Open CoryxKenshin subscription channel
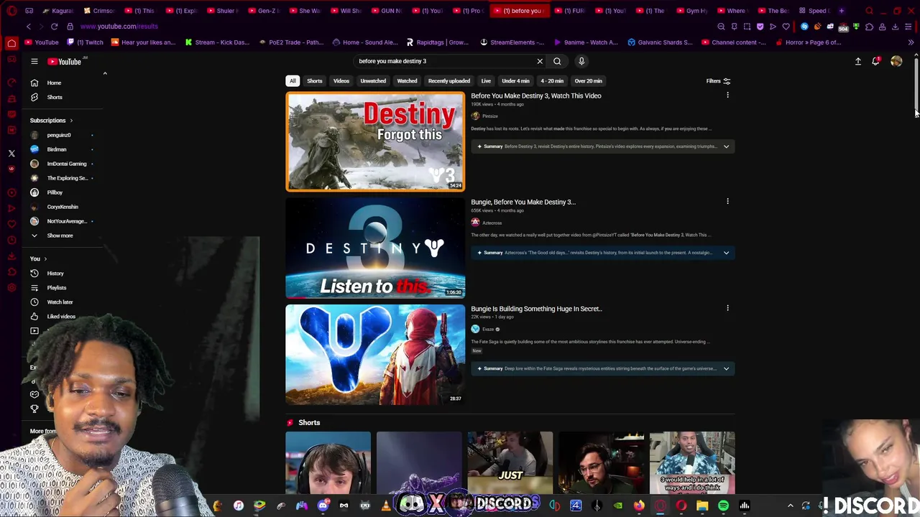This screenshot has width=920, height=517. click(62, 207)
